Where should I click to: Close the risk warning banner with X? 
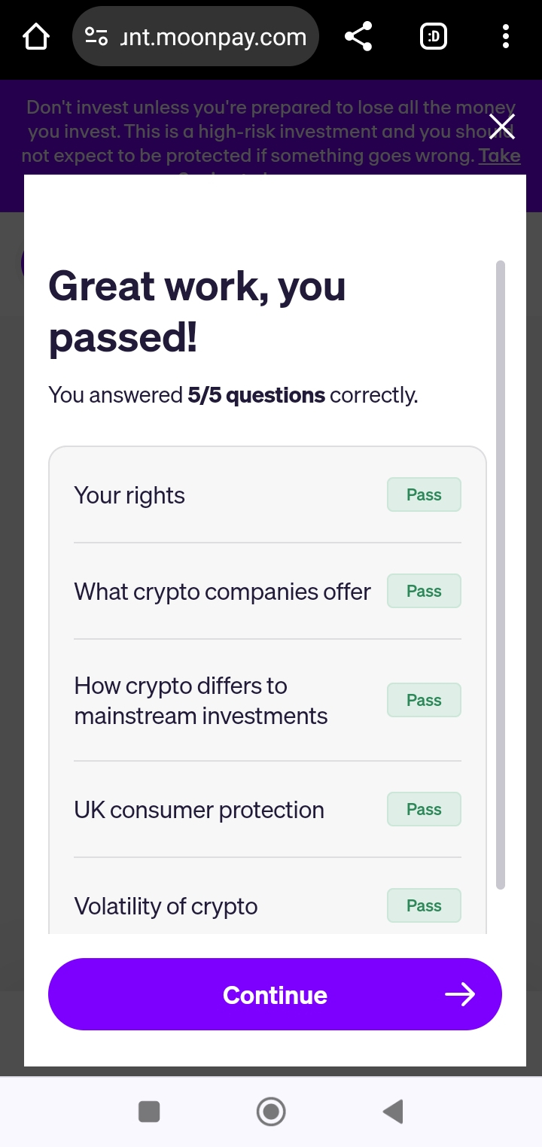click(501, 126)
